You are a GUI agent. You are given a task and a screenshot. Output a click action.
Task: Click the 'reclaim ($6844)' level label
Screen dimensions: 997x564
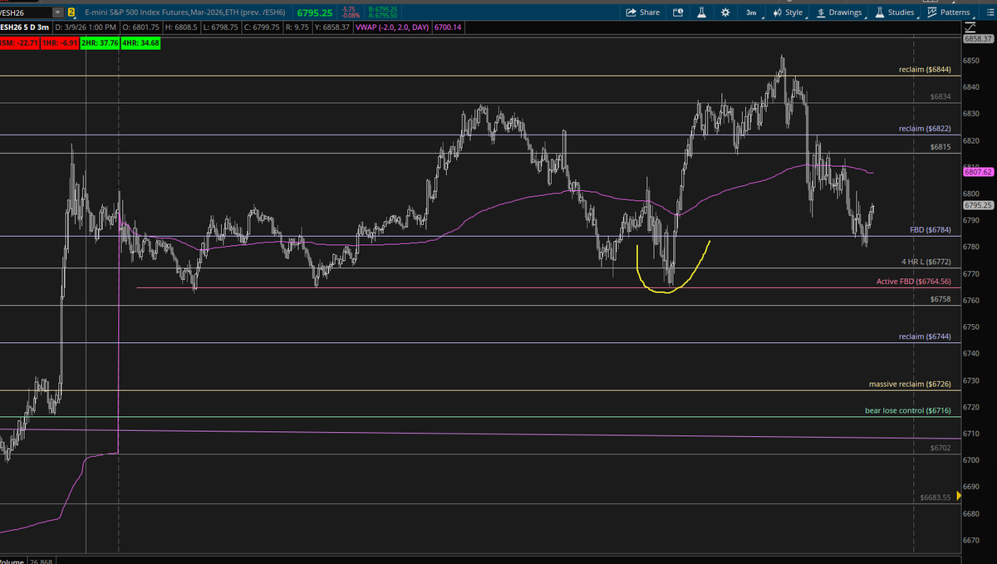click(x=925, y=70)
